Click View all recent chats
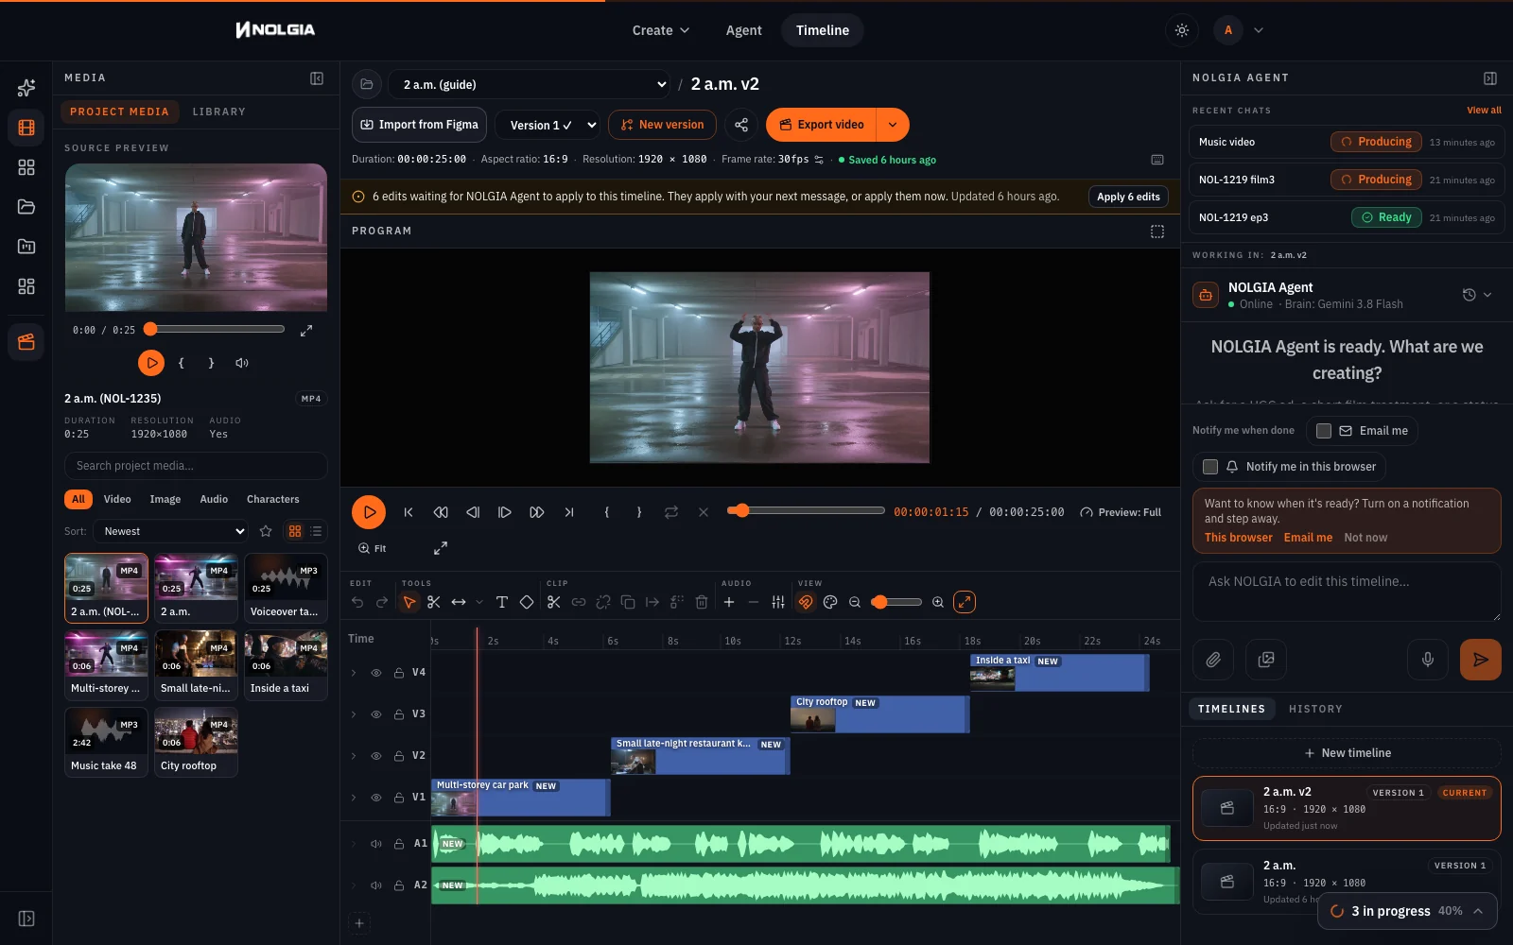 click(x=1484, y=111)
